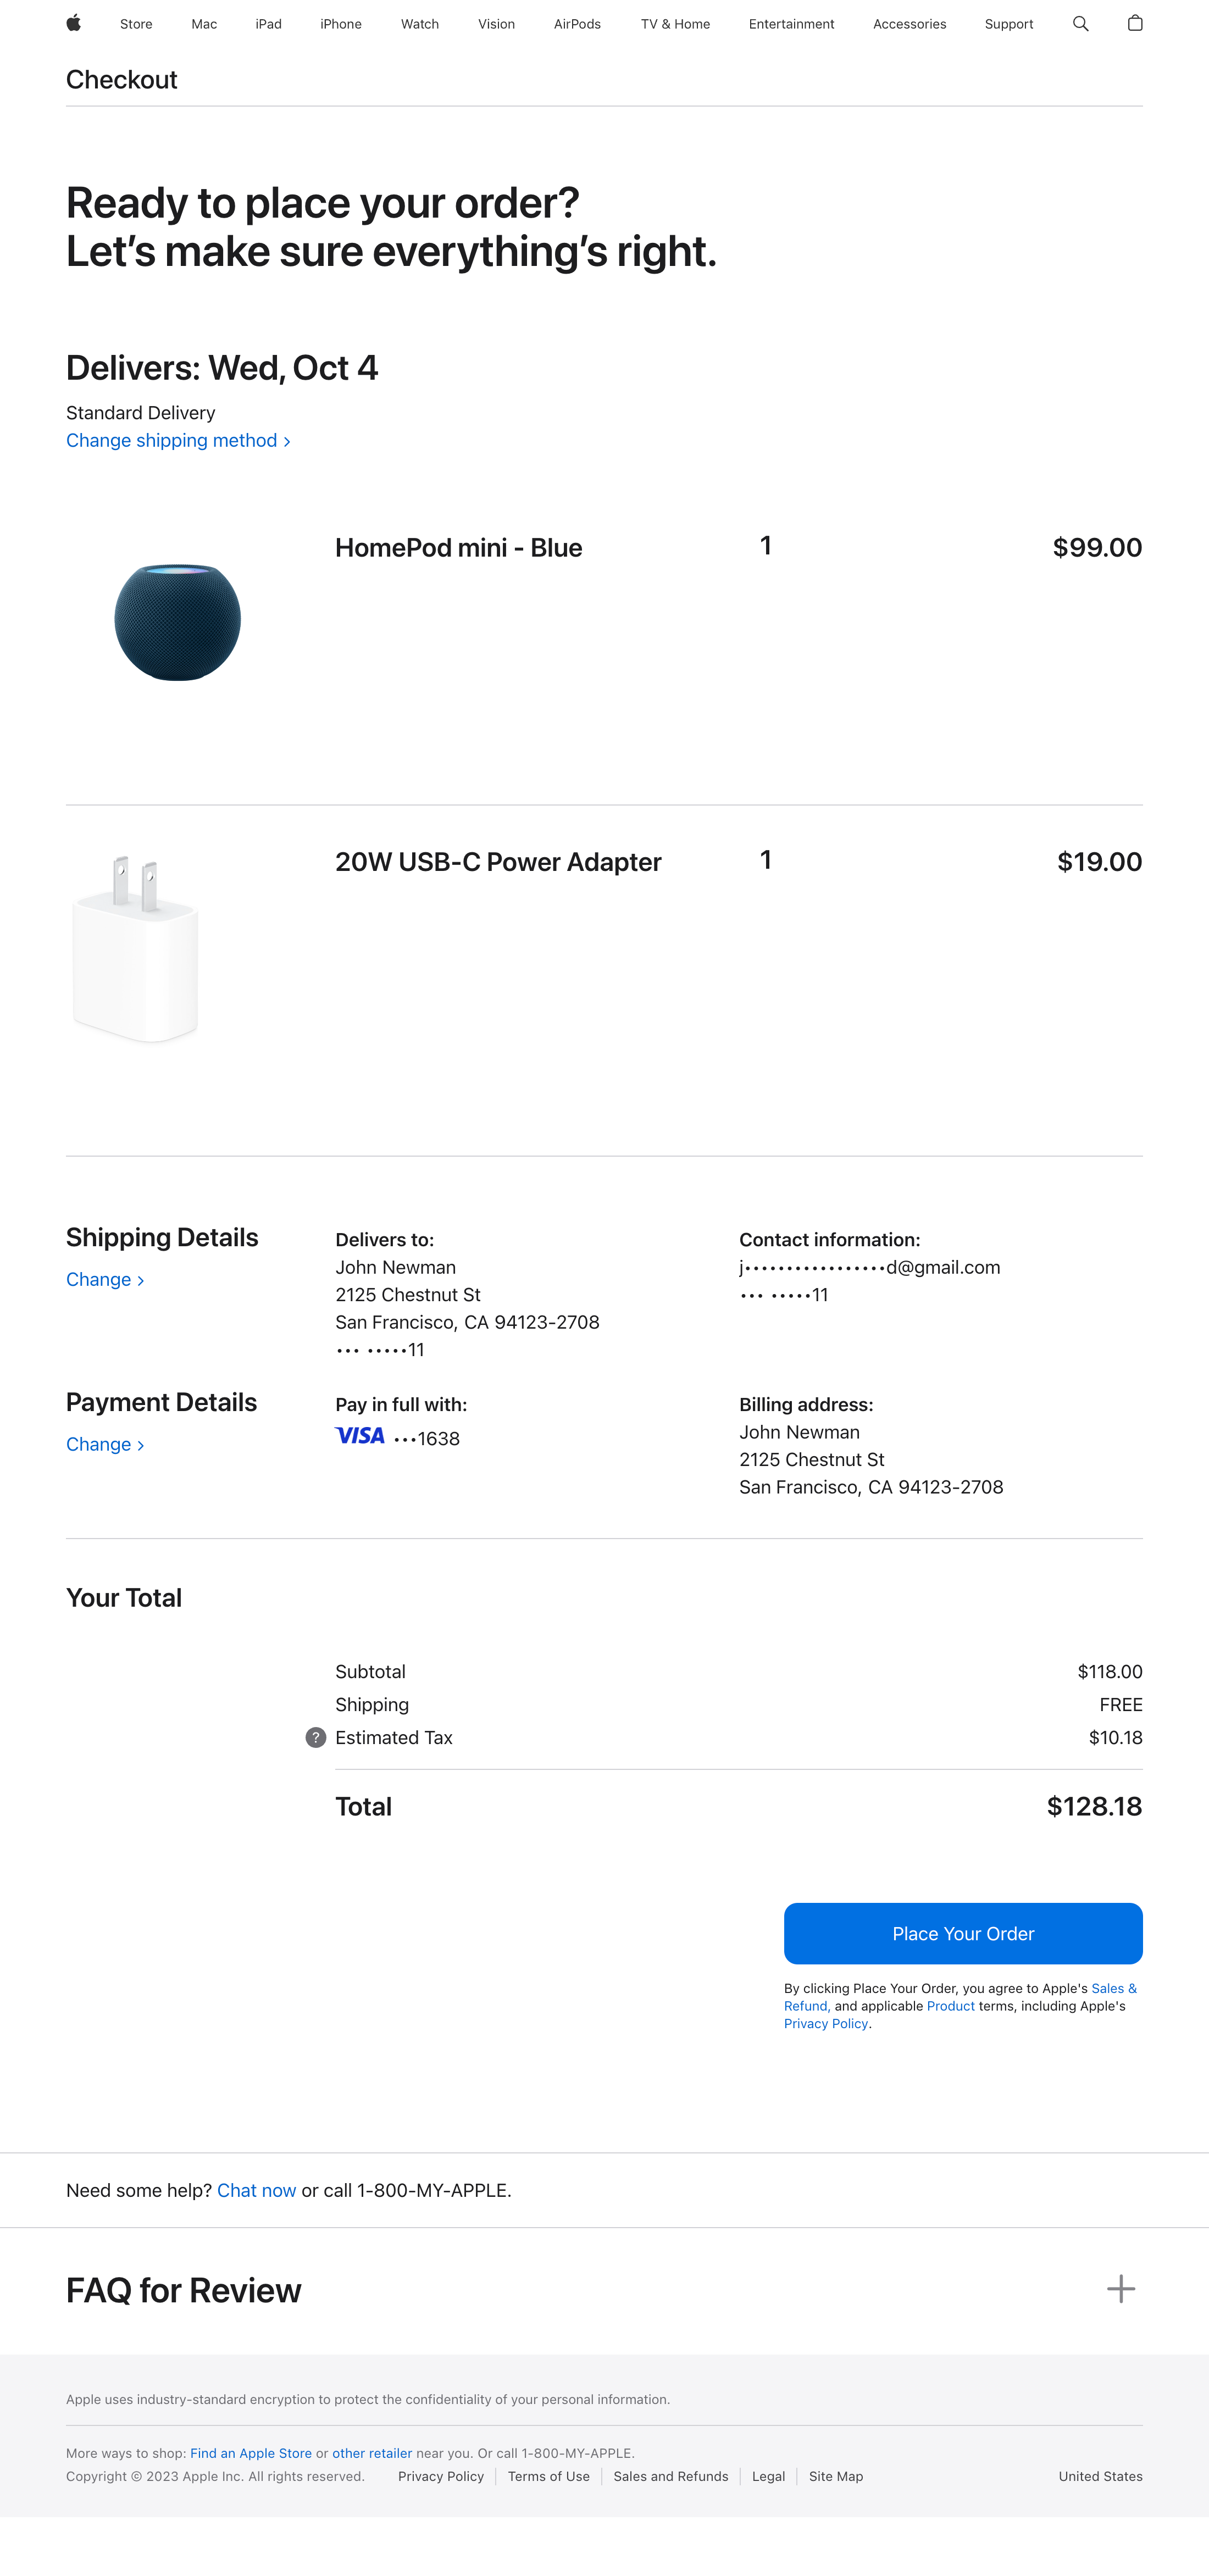Open the shopping bag icon
This screenshot has width=1209, height=2576.
coord(1135,23)
